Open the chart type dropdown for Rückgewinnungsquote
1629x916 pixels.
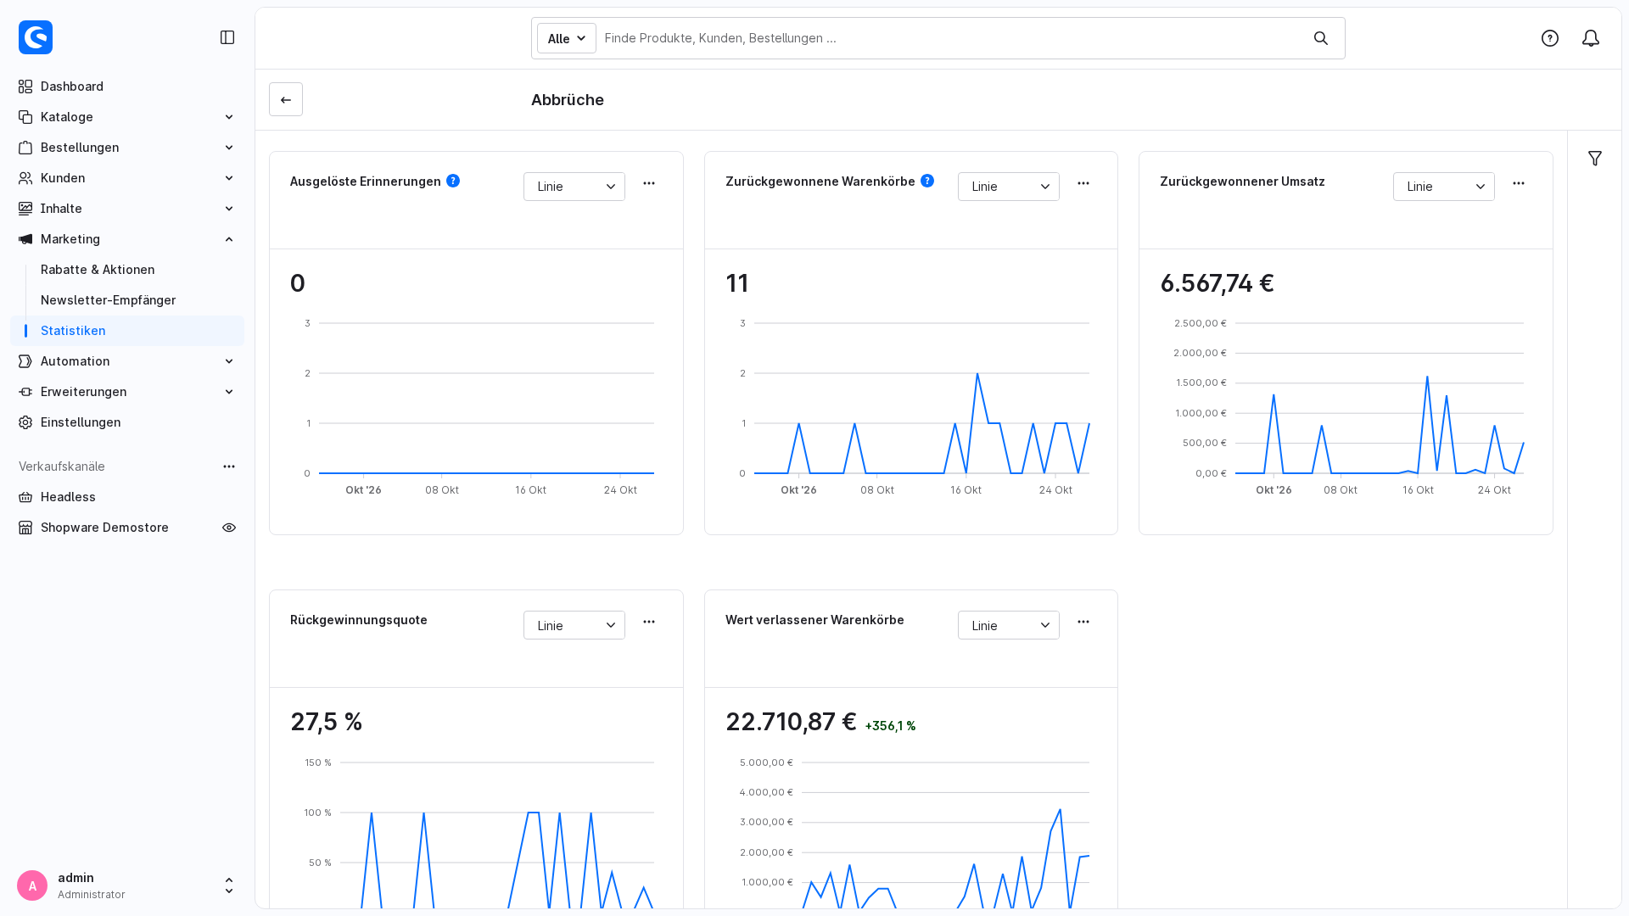(x=574, y=625)
